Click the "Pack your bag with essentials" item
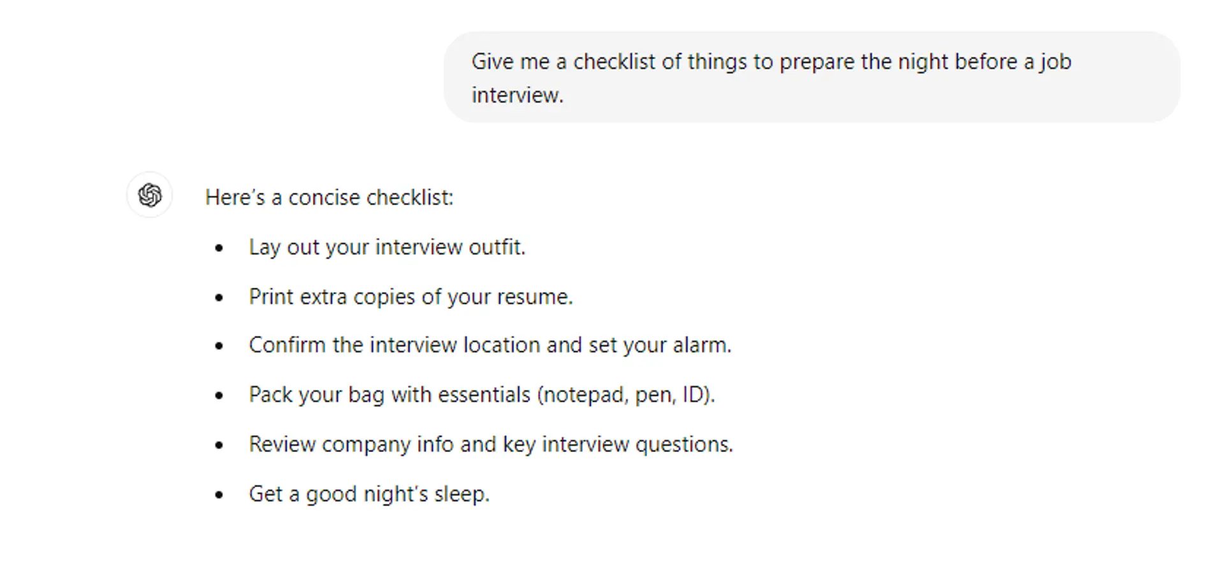 [x=481, y=395]
